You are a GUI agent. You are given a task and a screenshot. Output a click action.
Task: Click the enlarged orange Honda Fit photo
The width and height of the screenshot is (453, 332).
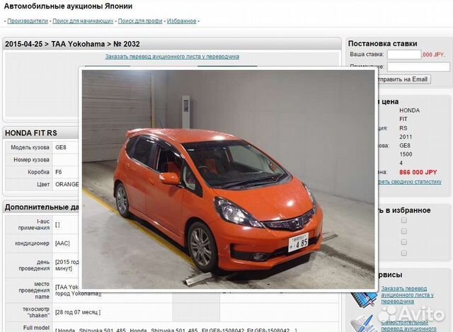(x=228, y=179)
